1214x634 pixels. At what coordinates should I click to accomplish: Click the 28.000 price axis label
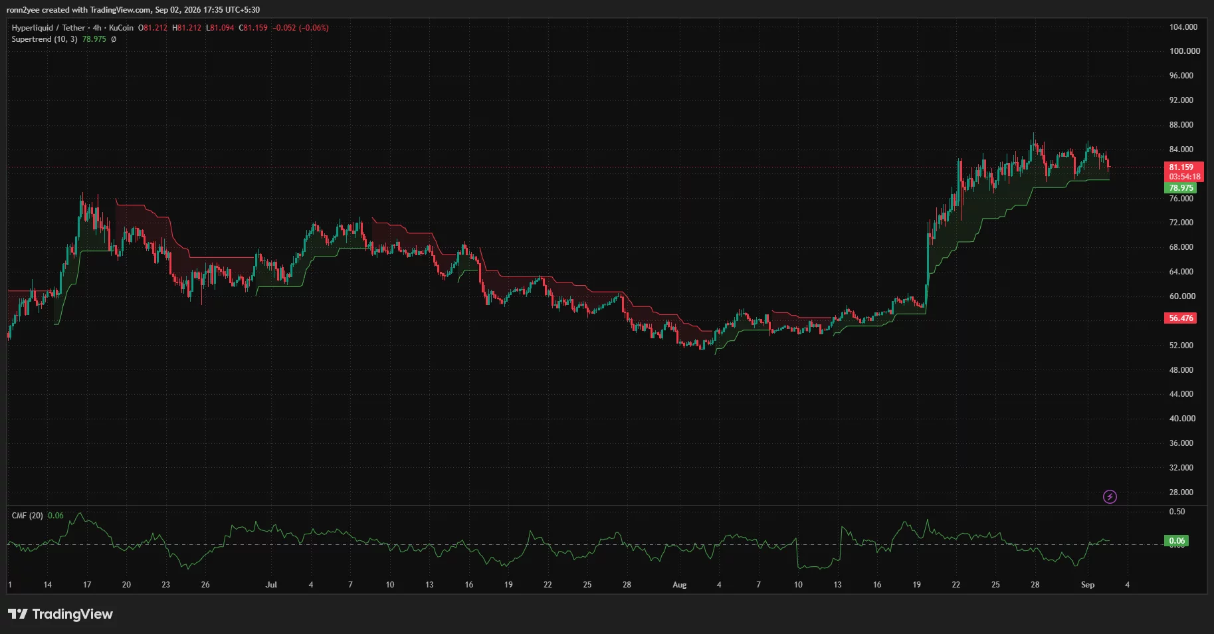point(1181,492)
